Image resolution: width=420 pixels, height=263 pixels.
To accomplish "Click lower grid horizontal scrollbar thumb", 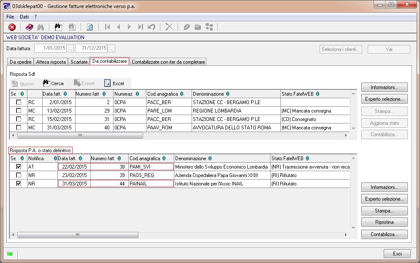I will 78,235.
